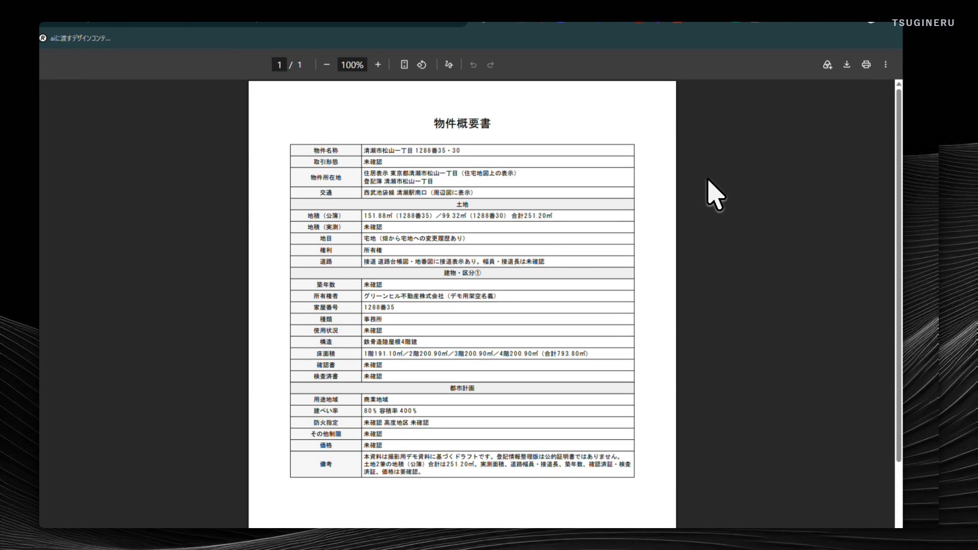Select the draw annotation tool
This screenshot has width=978, height=550.
[x=449, y=65]
